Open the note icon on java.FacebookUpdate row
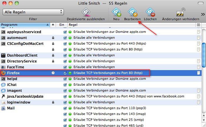 click(199, 96)
